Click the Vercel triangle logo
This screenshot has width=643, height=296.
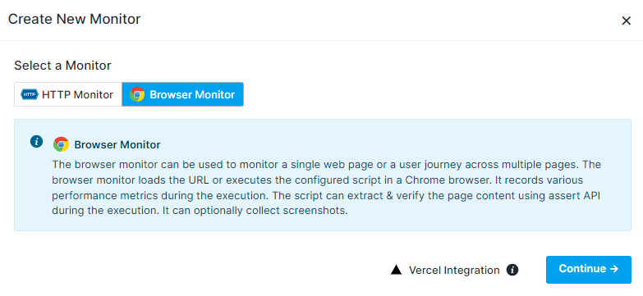[x=396, y=270]
